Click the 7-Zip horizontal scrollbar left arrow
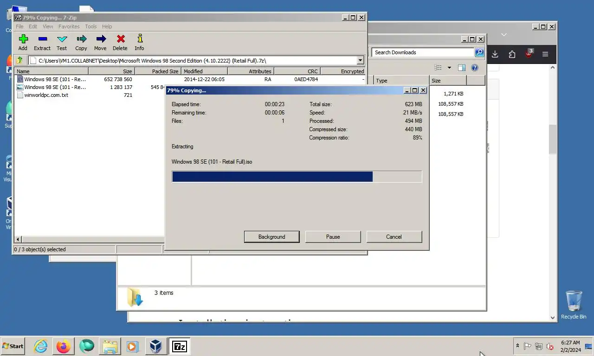 tap(18, 240)
